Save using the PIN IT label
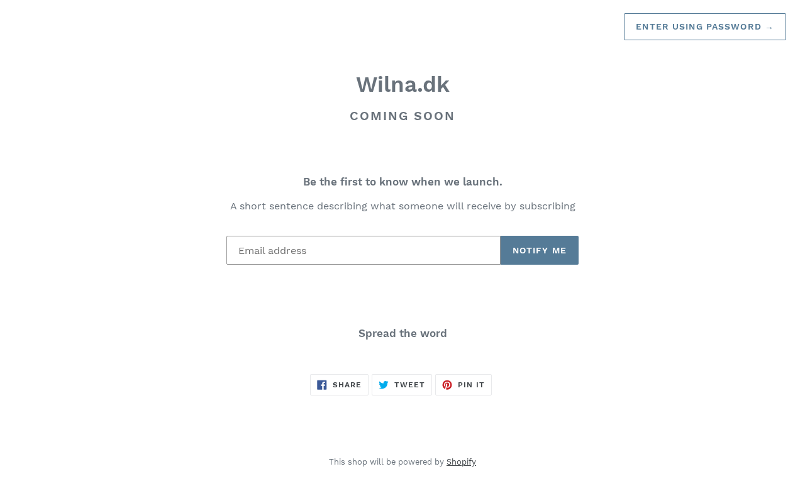 point(471,385)
